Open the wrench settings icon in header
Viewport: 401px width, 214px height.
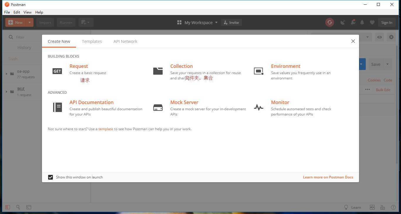(353, 22)
